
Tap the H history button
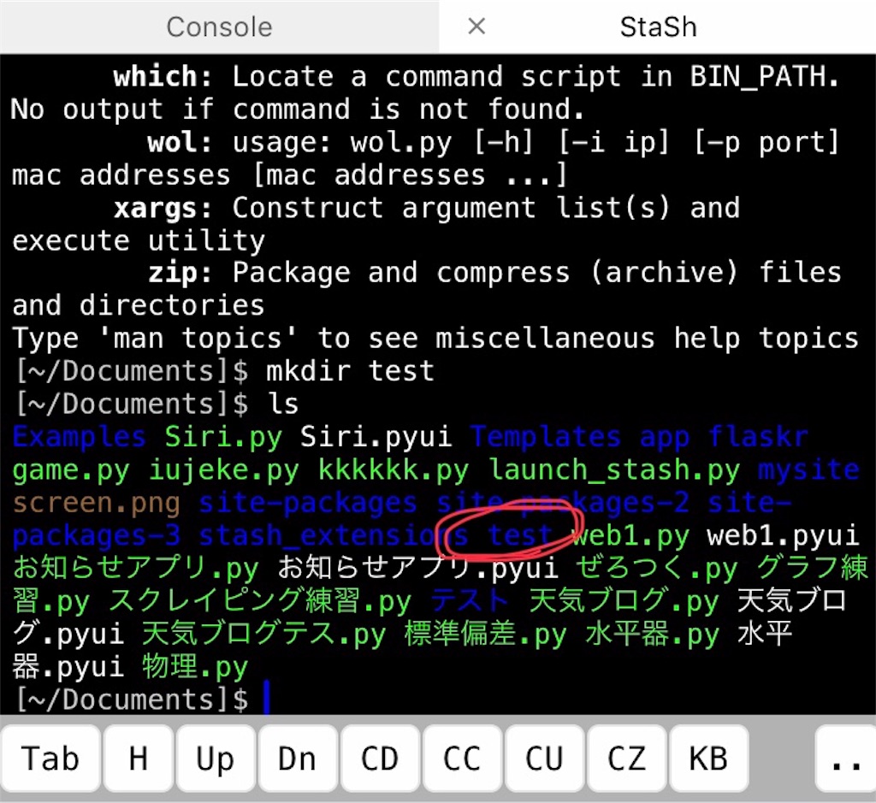click(x=138, y=759)
